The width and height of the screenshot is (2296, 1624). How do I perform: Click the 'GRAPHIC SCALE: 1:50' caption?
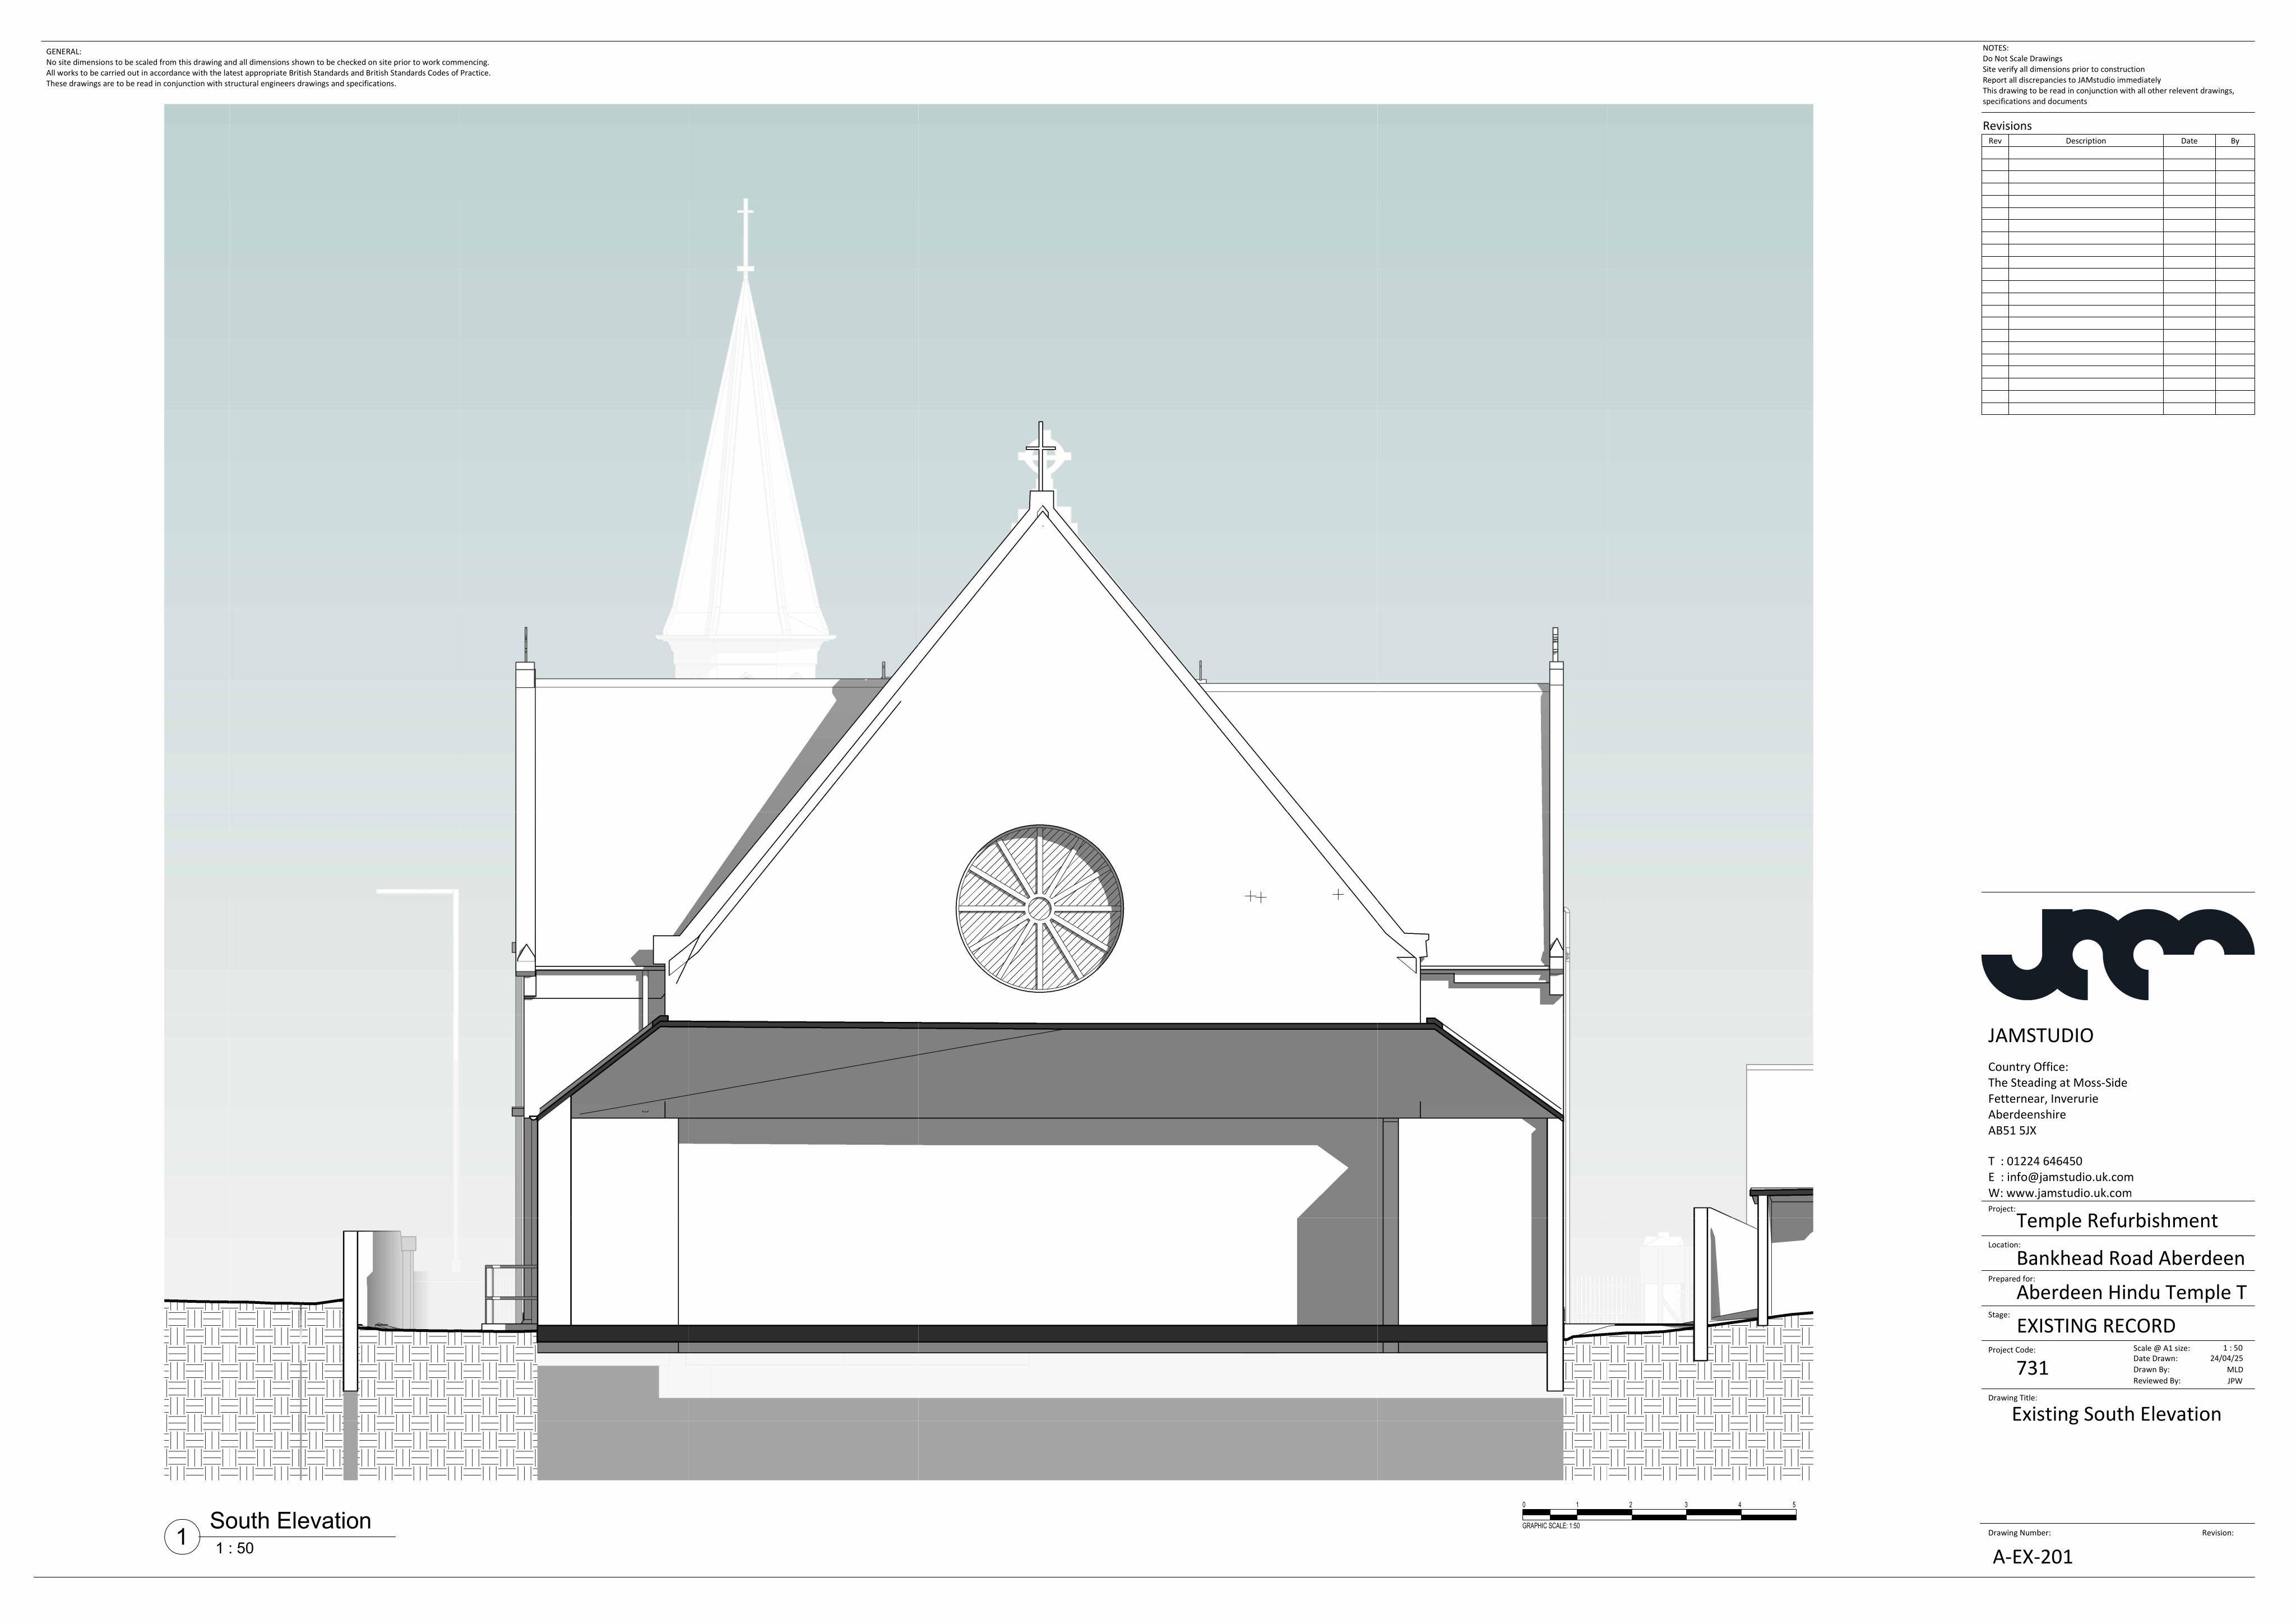click(1551, 1526)
